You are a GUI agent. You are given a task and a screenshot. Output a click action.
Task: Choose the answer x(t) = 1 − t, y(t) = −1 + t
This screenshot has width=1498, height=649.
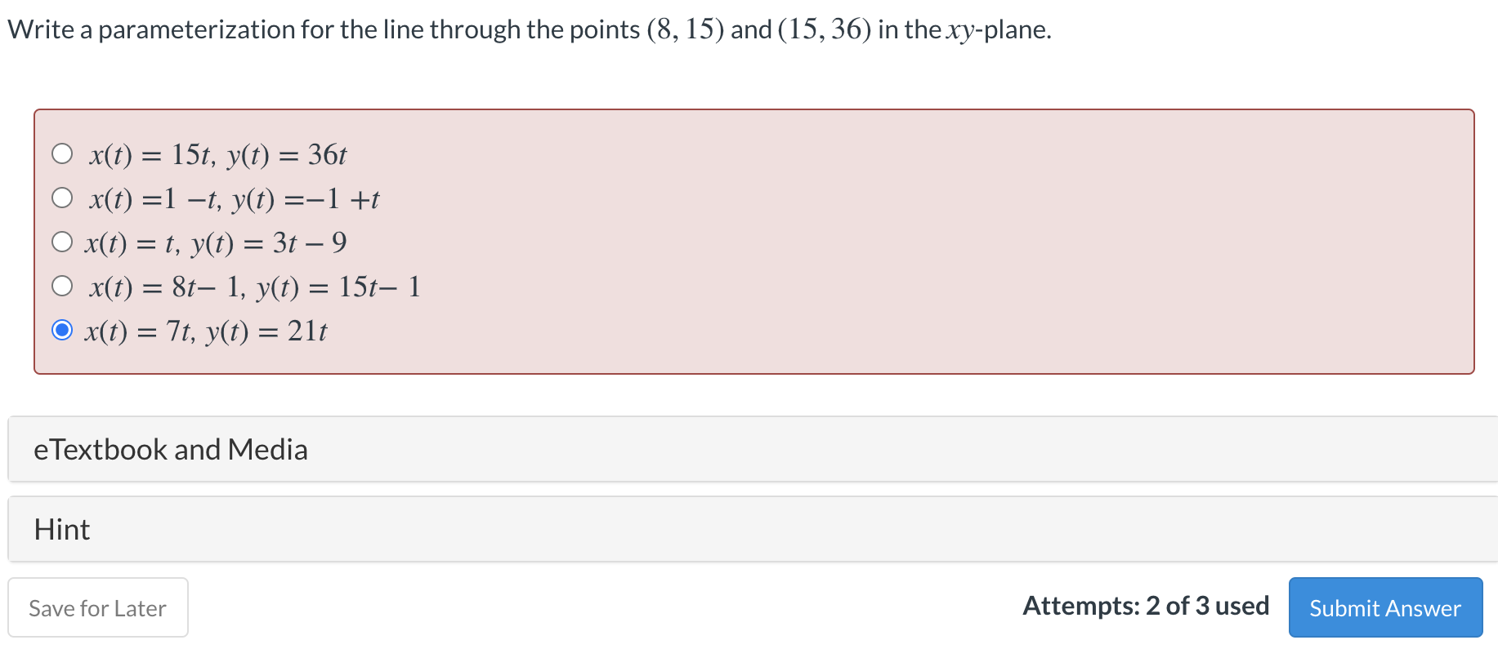pyautogui.click(x=61, y=197)
